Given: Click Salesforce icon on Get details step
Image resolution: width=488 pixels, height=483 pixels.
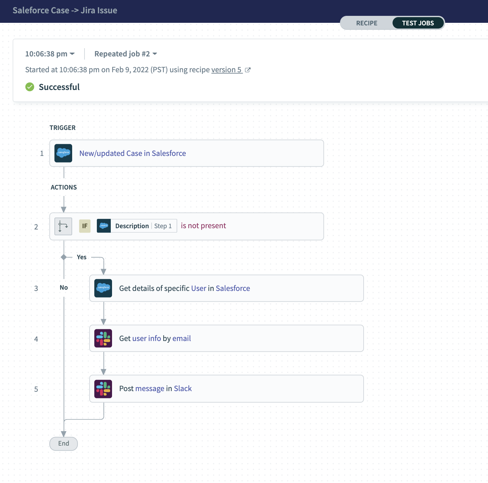Looking at the screenshot, I should 103,288.
